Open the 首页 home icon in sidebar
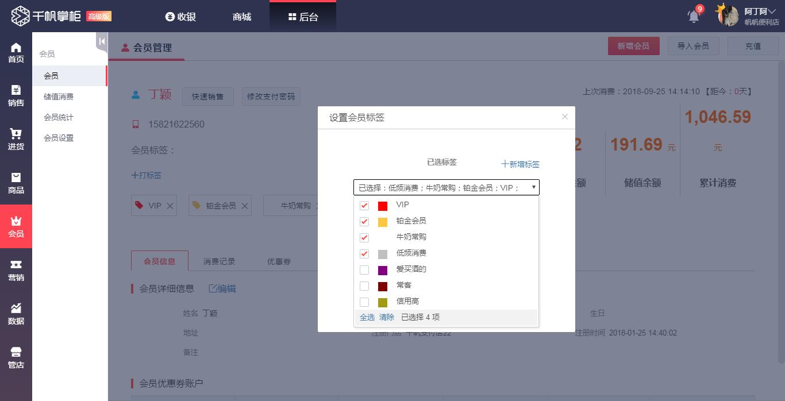The width and height of the screenshot is (785, 401). (x=16, y=52)
